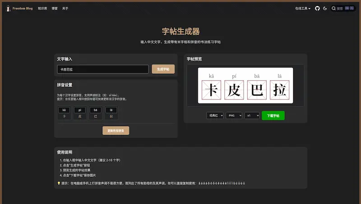Open the x1 scale dropdown
Viewport: 361px width, 204px height.
tap(252, 116)
